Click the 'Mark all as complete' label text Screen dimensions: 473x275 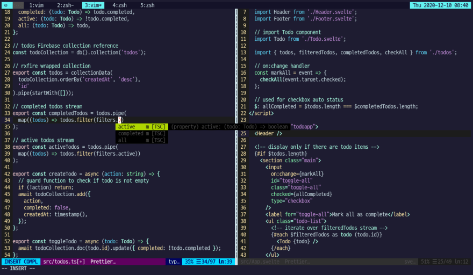click(360, 214)
